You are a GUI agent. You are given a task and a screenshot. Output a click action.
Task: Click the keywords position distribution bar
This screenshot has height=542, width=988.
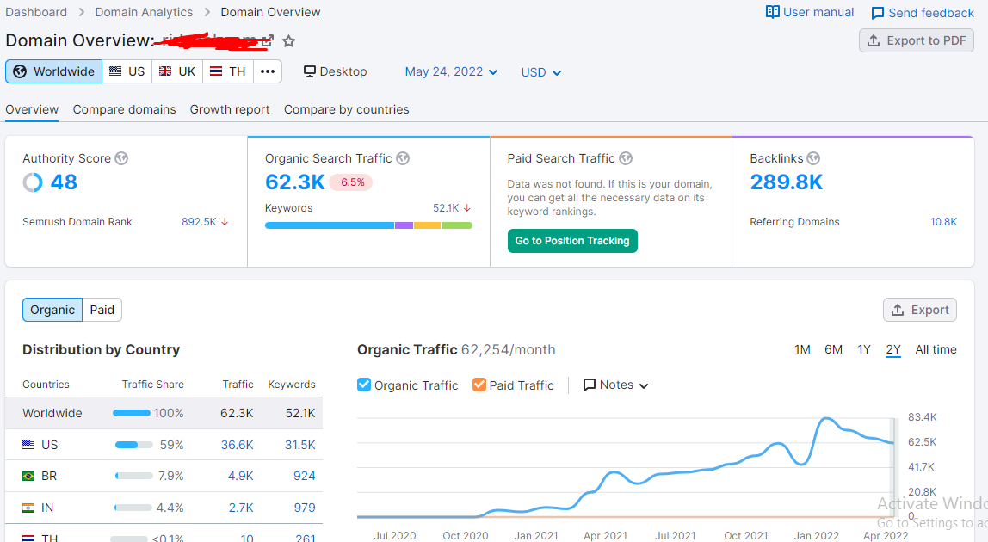click(x=368, y=225)
